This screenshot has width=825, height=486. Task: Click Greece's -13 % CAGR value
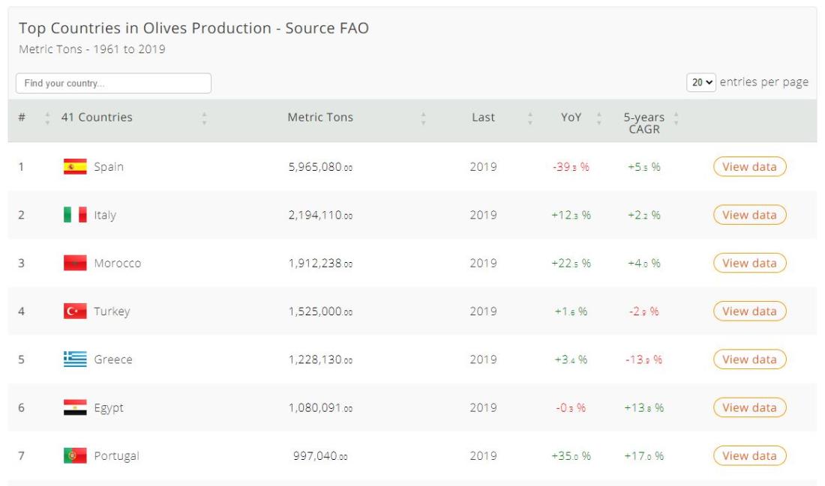coord(644,360)
